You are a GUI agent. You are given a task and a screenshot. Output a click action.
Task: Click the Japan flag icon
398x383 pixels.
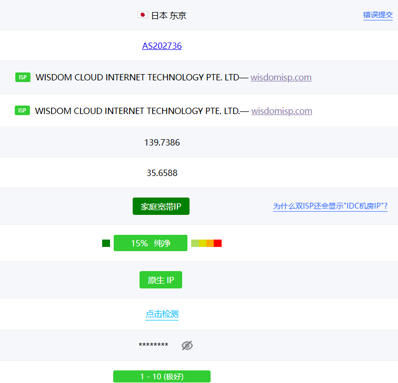tap(142, 15)
